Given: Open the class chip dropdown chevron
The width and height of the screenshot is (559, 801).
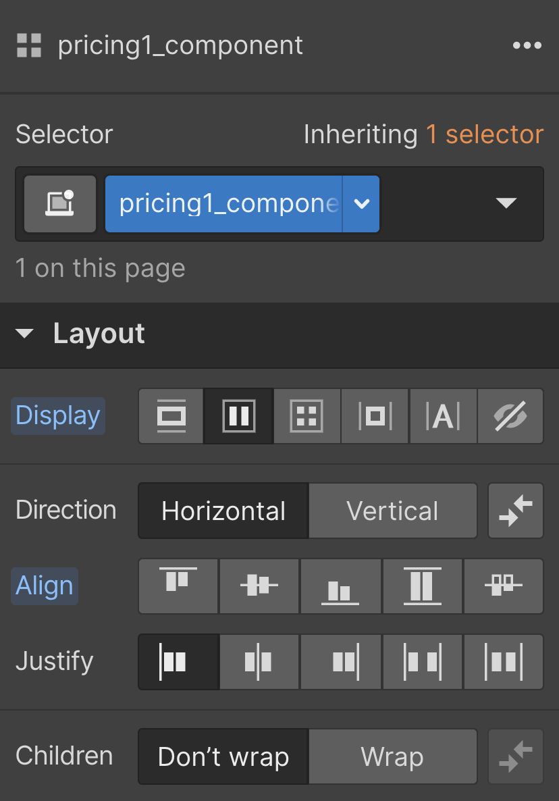Looking at the screenshot, I should (361, 204).
